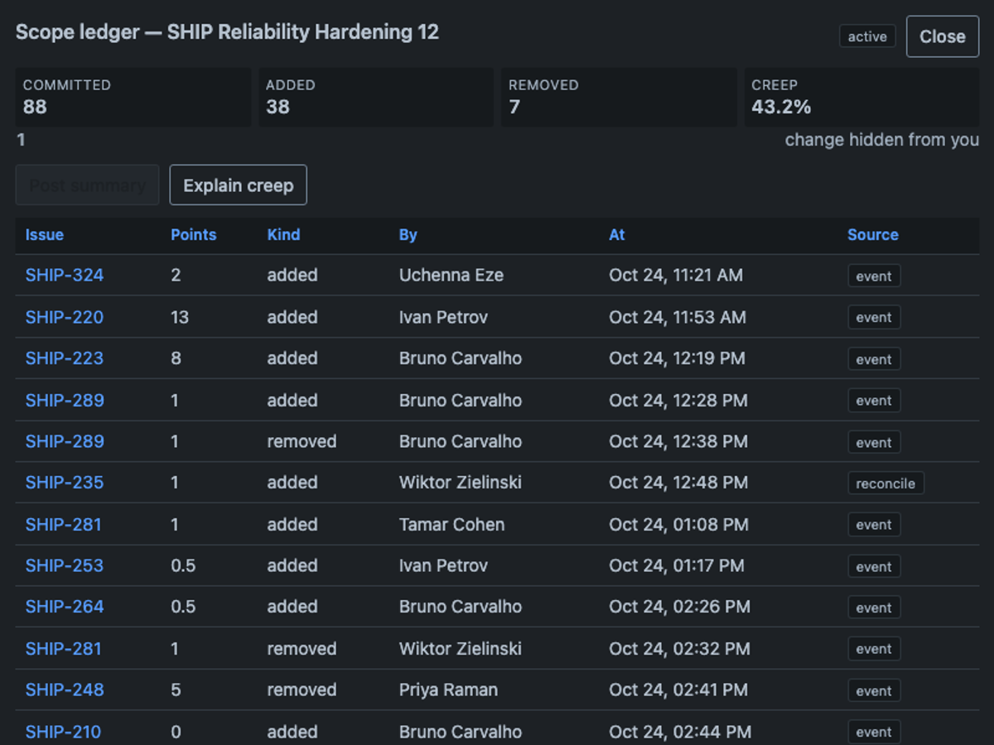Image resolution: width=994 pixels, height=745 pixels.
Task: Select the REMOVED 7 stat card
Action: point(619,97)
